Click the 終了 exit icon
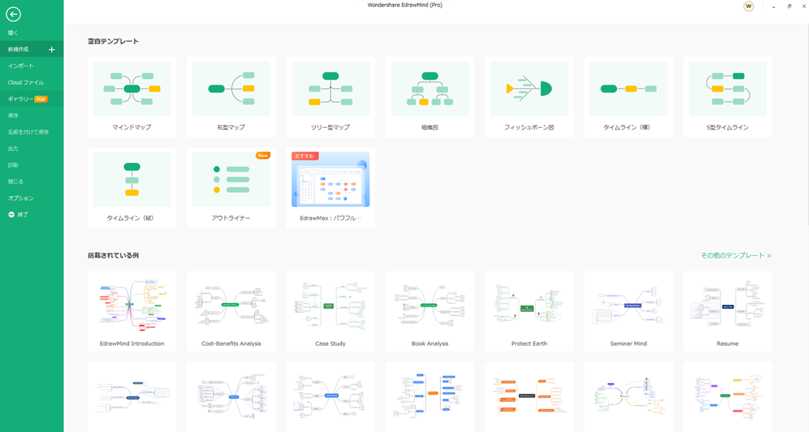The image size is (809, 432). click(11, 215)
